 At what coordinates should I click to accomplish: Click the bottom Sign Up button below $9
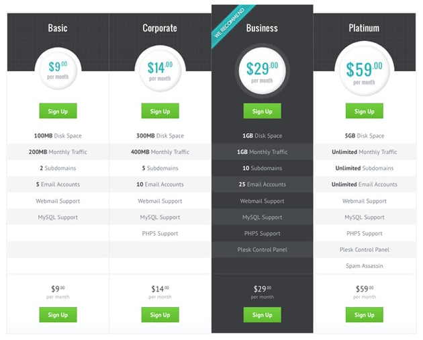coord(58,314)
